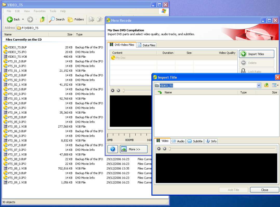Go Back in the VIDEO_TS Explorer window
This screenshot has height=207, width=280.
13,19
